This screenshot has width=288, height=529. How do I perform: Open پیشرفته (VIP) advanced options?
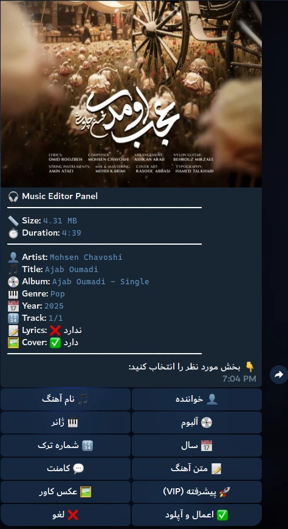tap(197, 492)
